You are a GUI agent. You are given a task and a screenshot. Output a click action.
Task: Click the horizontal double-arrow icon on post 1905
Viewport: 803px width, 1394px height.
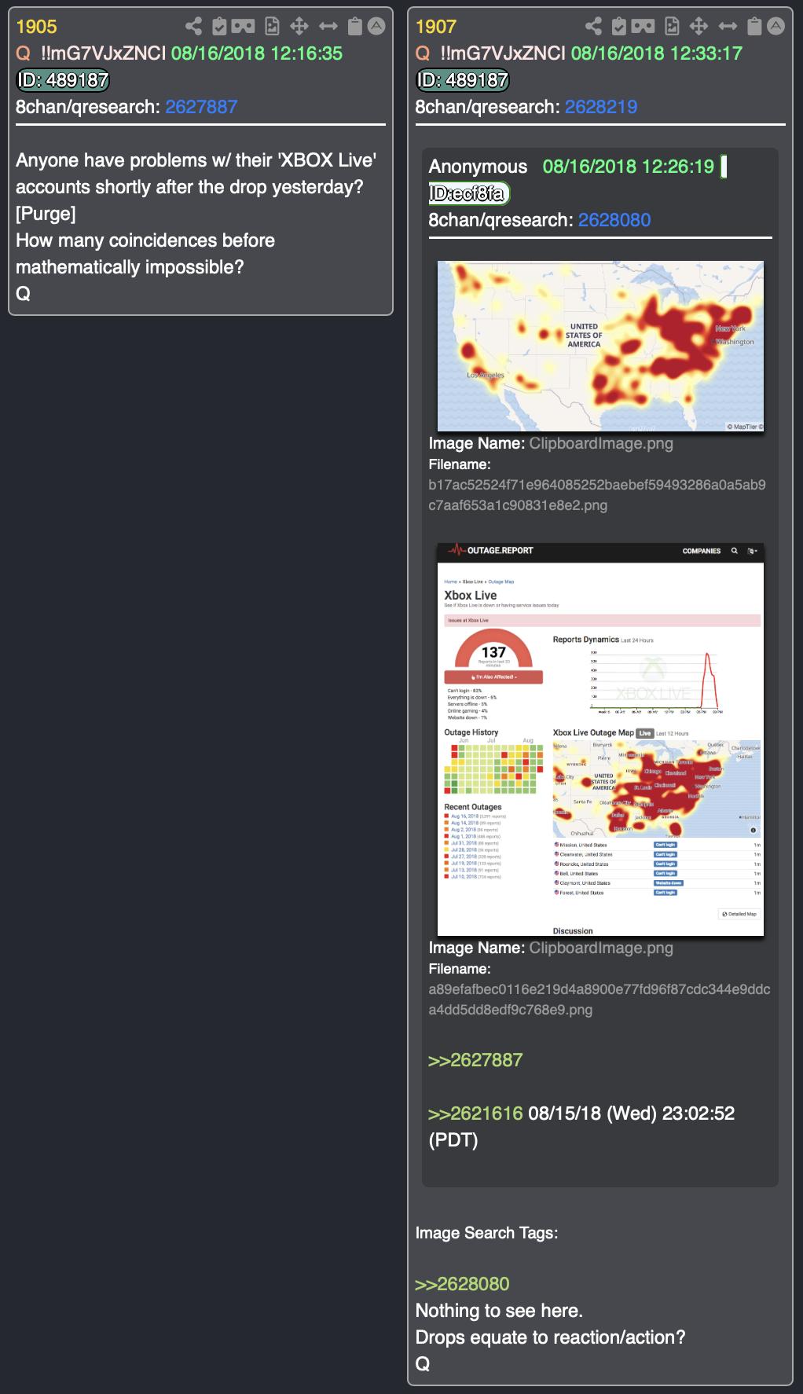tap(328, 27)
